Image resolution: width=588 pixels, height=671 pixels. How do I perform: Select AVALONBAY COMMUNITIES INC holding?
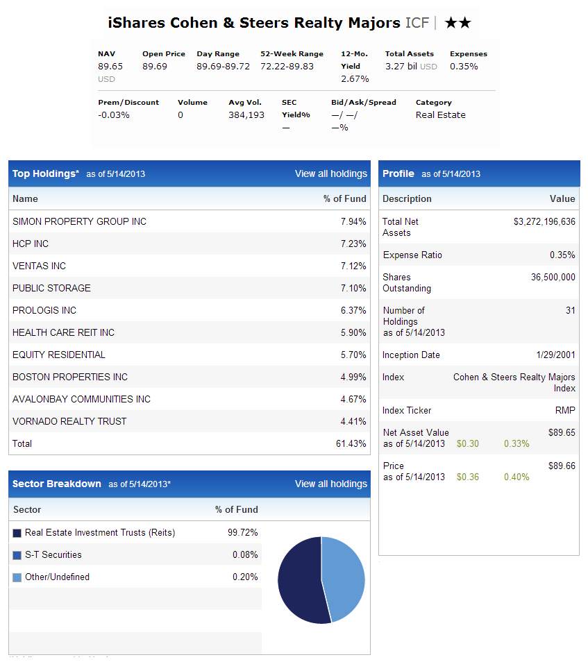(190, 400)
